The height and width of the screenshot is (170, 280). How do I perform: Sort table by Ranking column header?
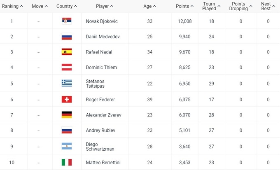pos(12,7)
